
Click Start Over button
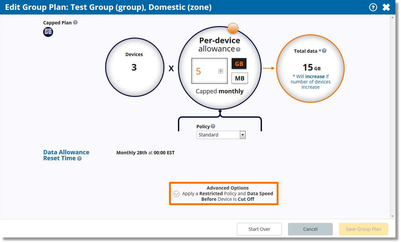[259, 229]
